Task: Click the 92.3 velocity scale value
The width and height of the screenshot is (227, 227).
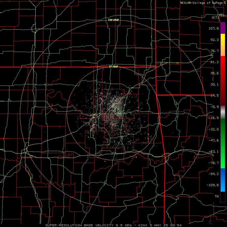Action: (215, 40)
